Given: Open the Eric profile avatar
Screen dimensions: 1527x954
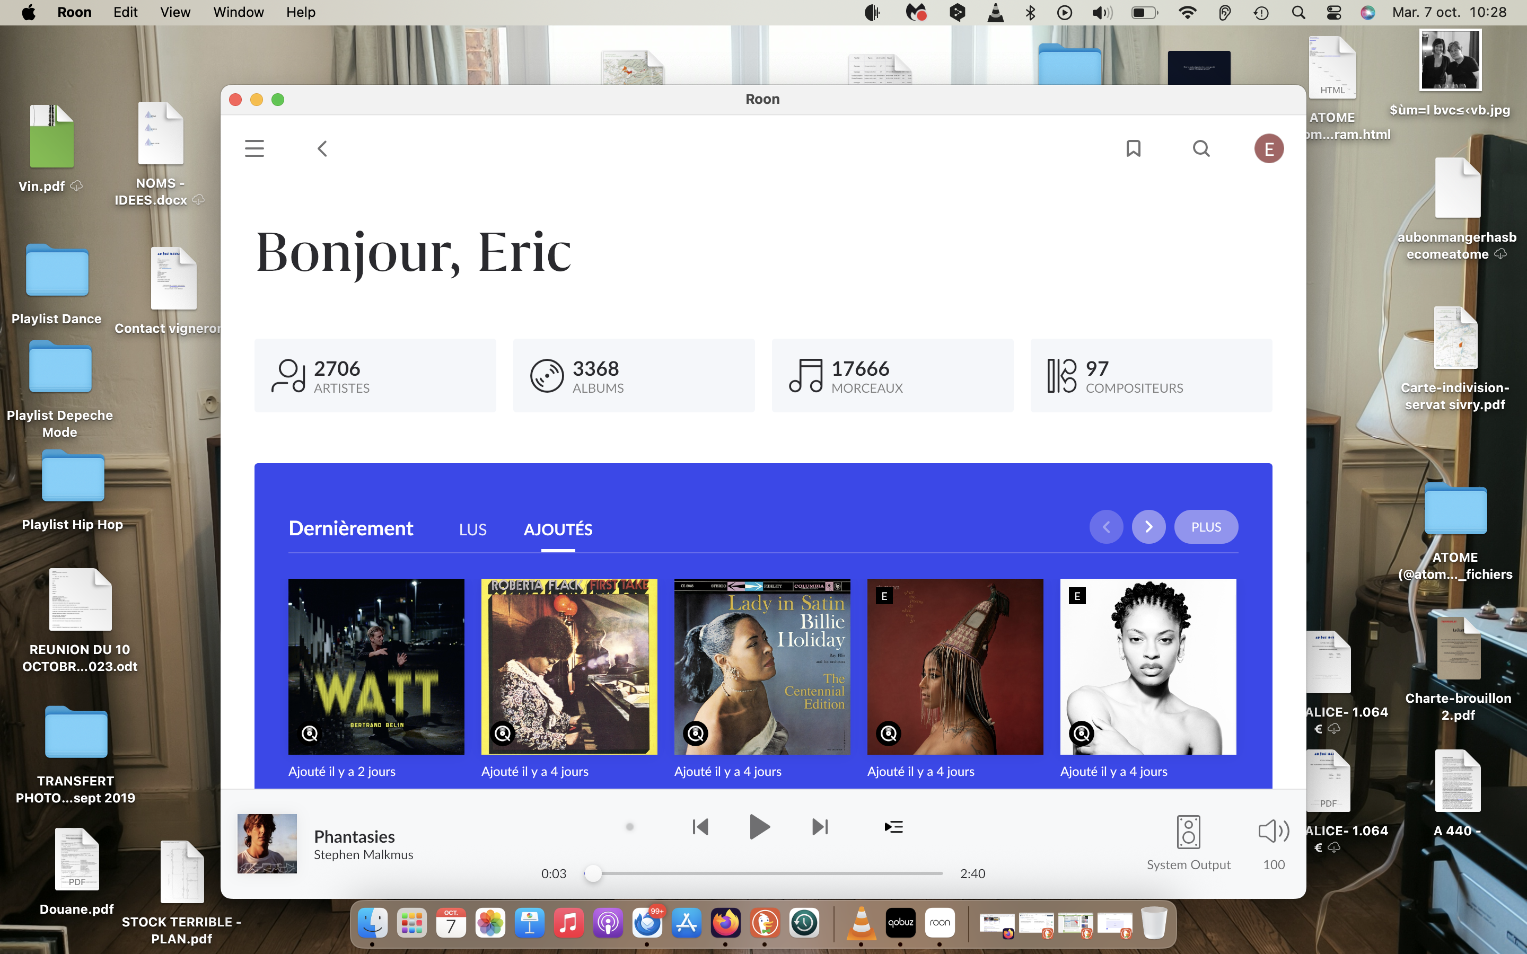Looking at the screenshot, I should tap(1268, 149).
